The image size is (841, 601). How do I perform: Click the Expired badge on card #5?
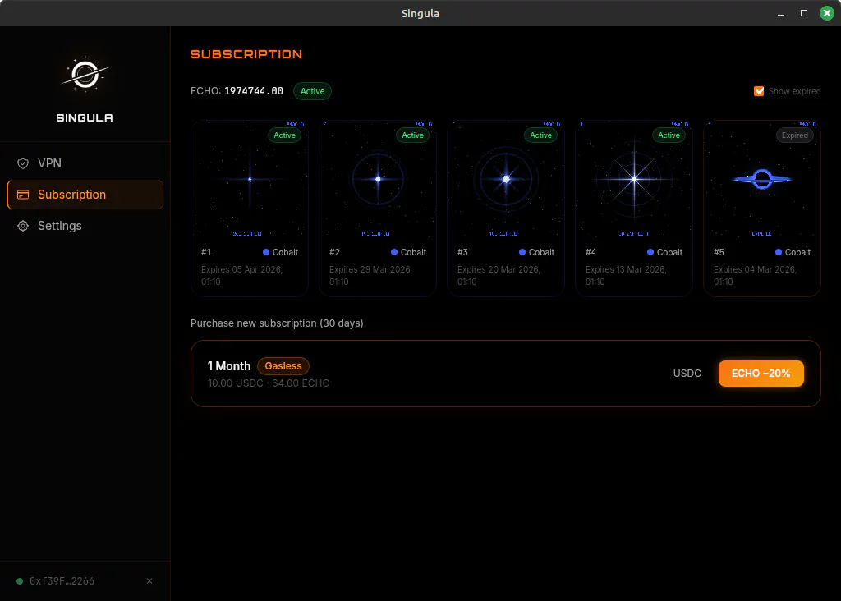pyautogui.click(x=794, y=135)
